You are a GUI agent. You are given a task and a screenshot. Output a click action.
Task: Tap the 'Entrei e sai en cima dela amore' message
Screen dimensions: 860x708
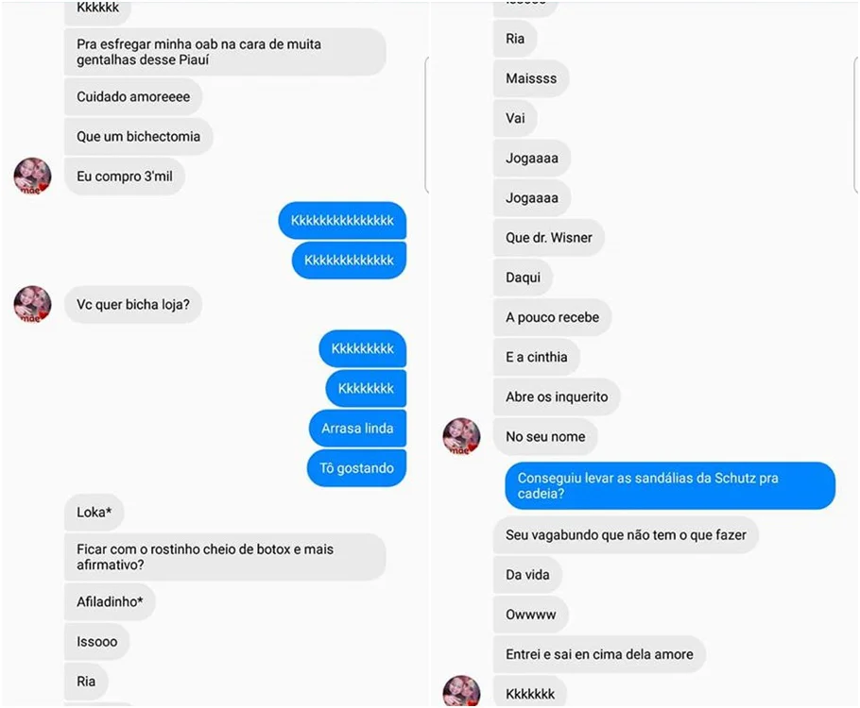[x=599, y=654]
